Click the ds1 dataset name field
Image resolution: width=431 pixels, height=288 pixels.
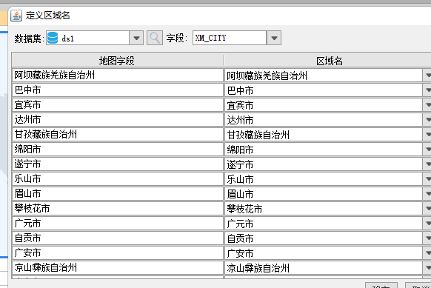point(88,38)
